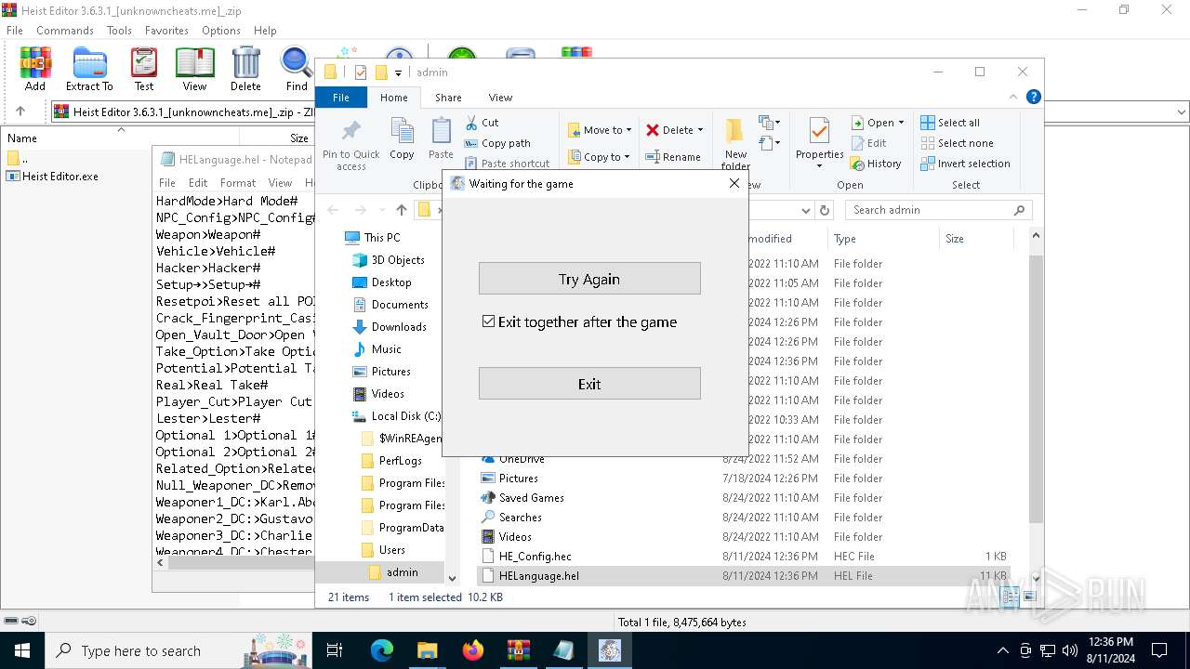This screenshot has height=669, width=1190.
Task: Open Customize Quick Access Toolbar arrow
Action: click(399, 72)
